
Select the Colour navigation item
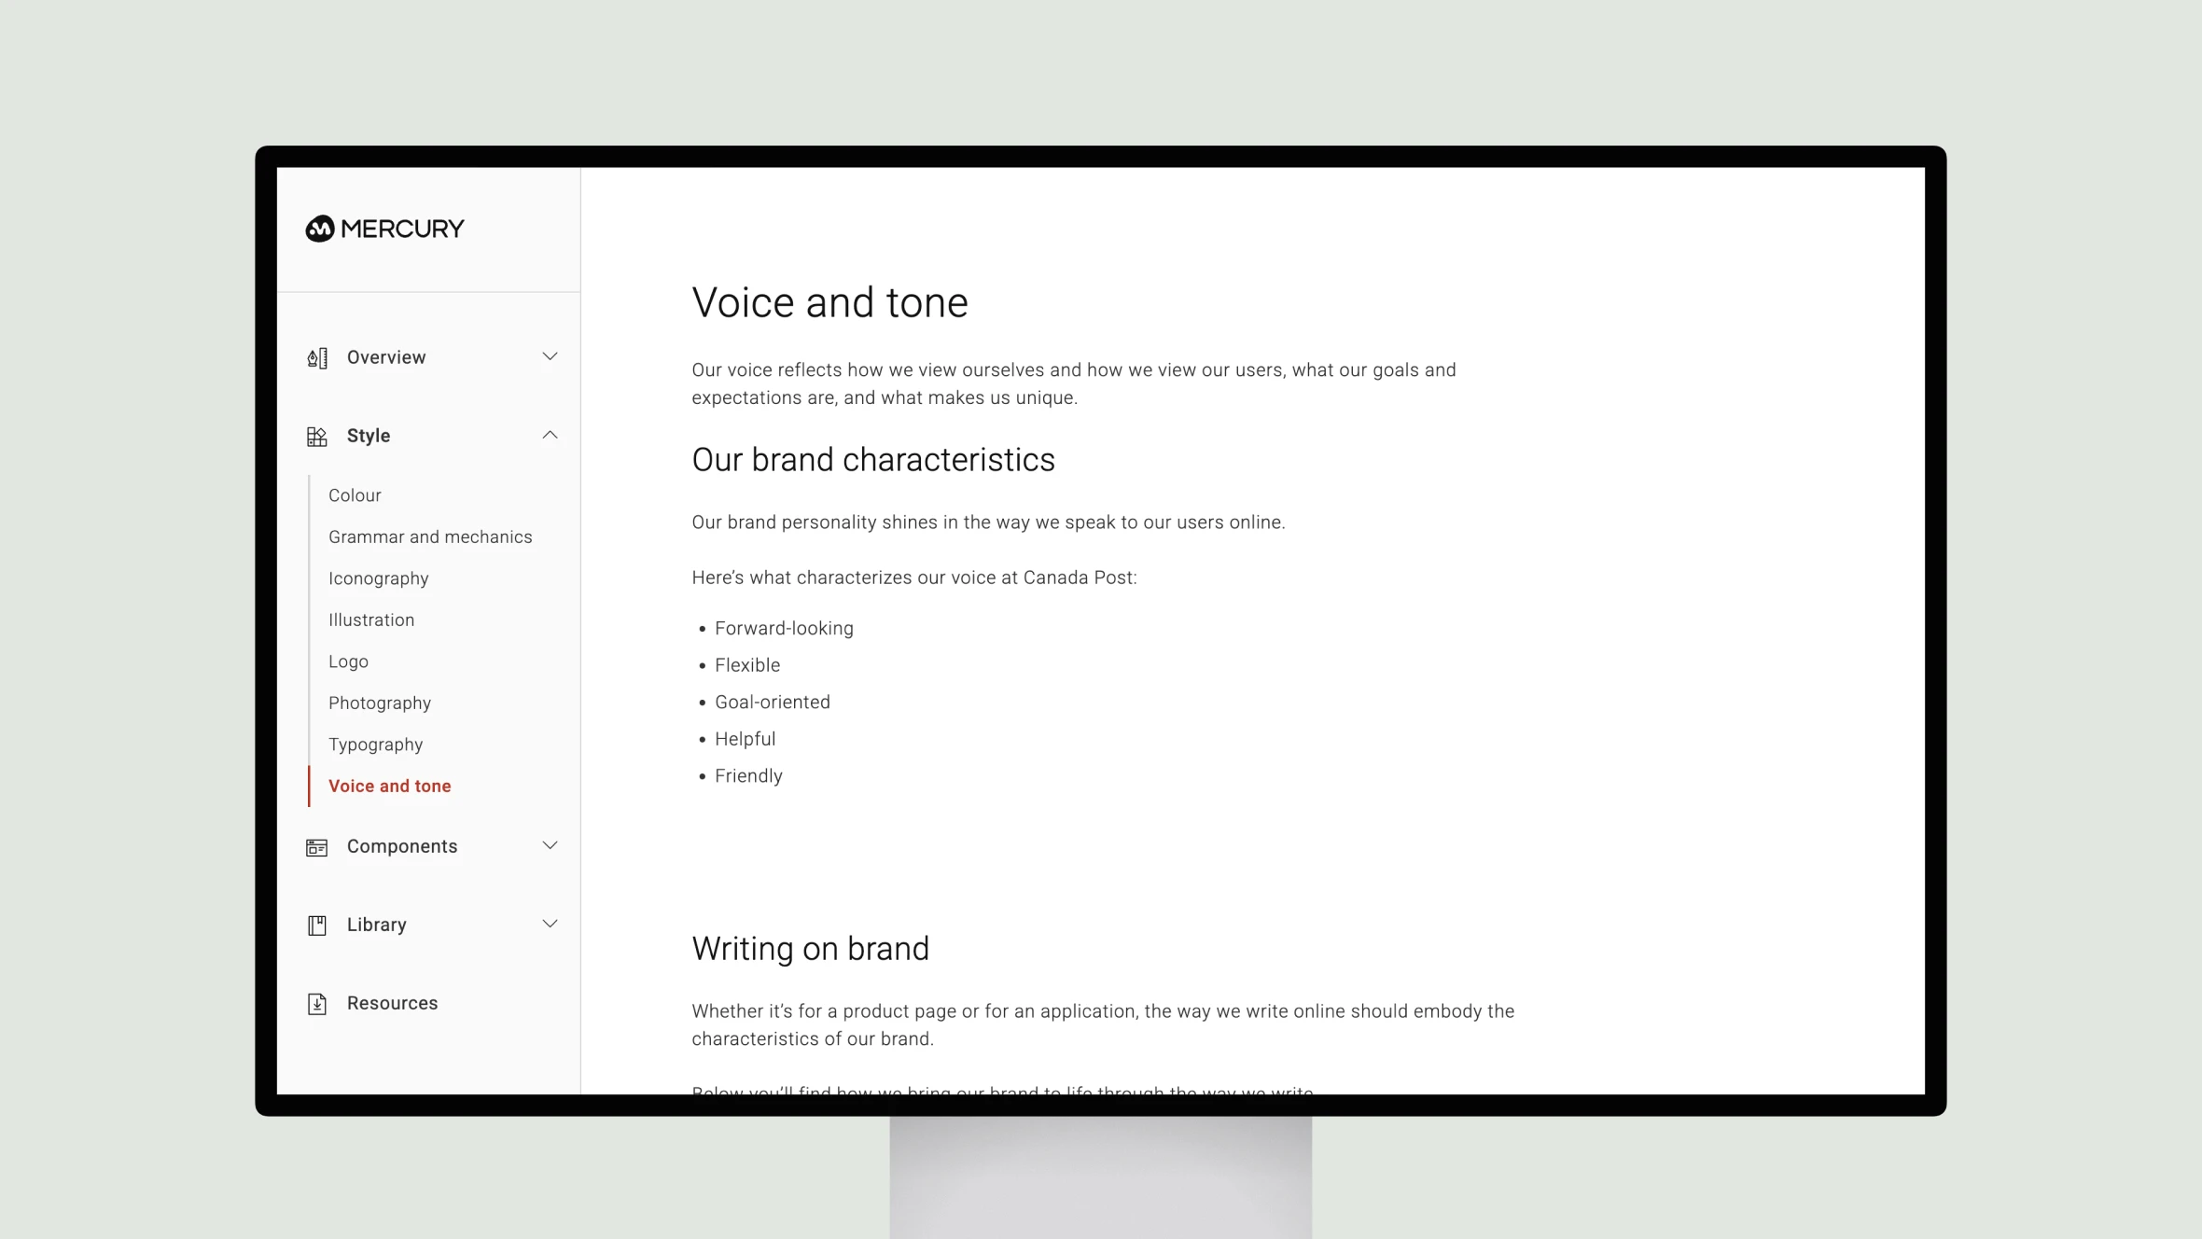(x=354, y=494)
